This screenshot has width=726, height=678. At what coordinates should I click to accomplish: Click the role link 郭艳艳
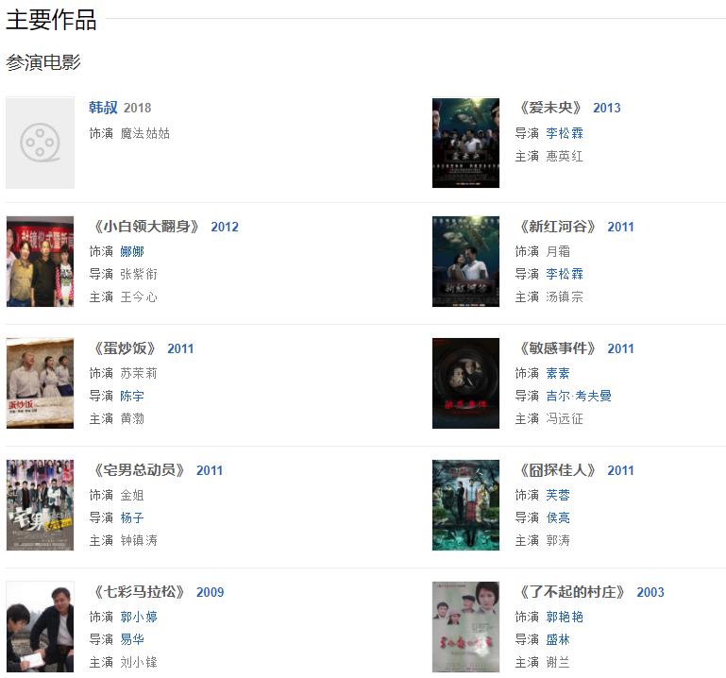coord(565,617)
